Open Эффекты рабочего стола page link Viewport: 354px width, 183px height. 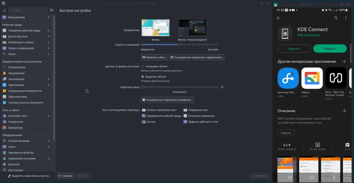(201, 122)
